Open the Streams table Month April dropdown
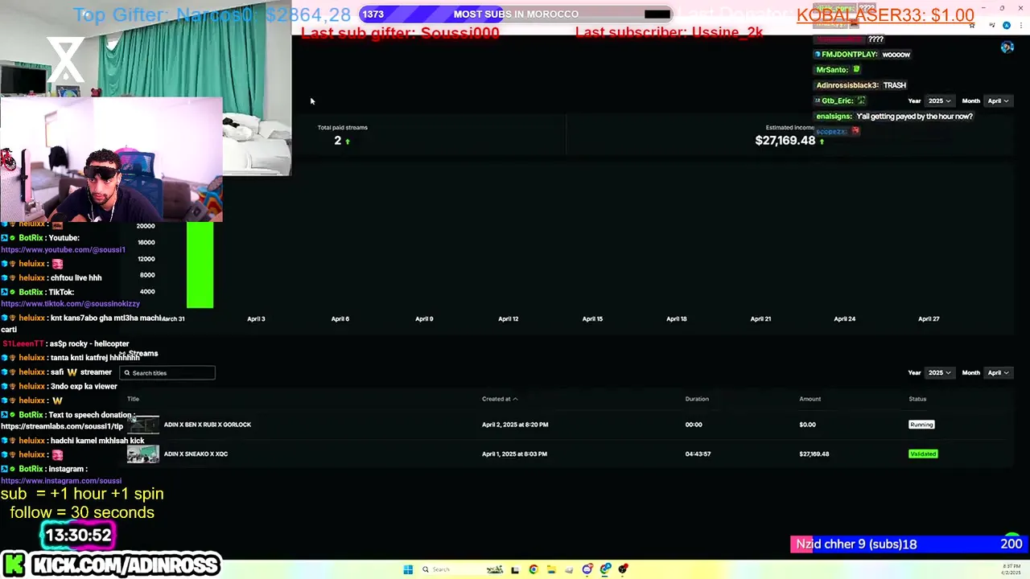The height and width of the screenshot is (579, 1030). click(998, 373)
